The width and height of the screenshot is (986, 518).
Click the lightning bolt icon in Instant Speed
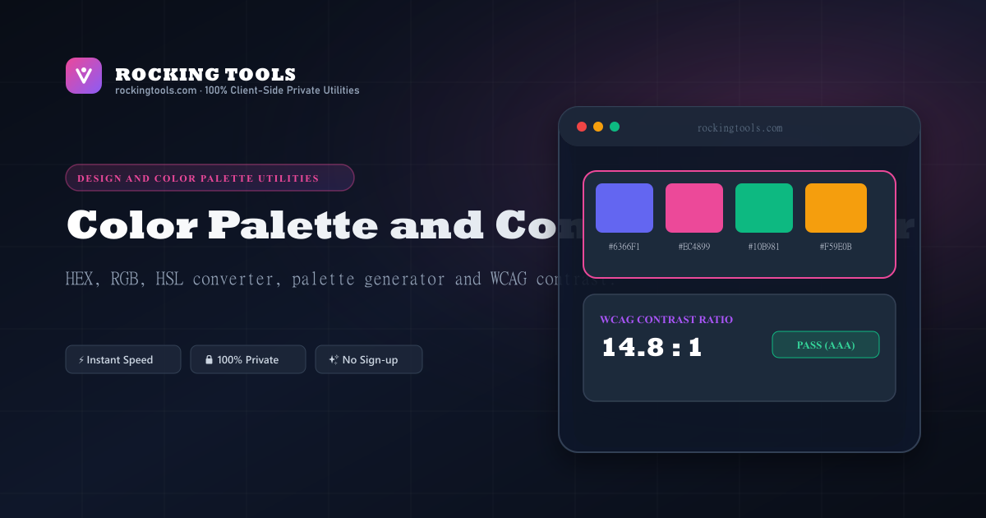[81, 360]
